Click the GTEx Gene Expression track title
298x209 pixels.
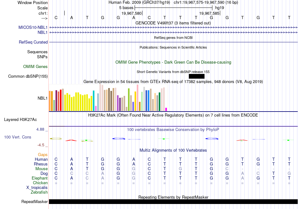point(173,81)
